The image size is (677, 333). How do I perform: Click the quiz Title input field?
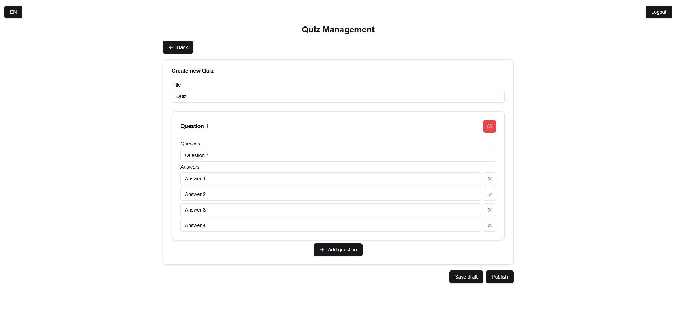(338, 96)
